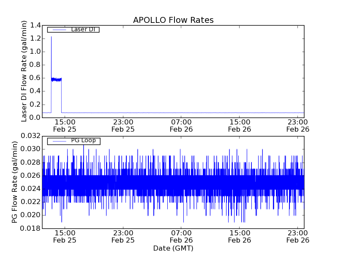Screen dimensions: 338x254
Task: Click the Laser DI spike peak near 1.2
Action: pos(51,37)
